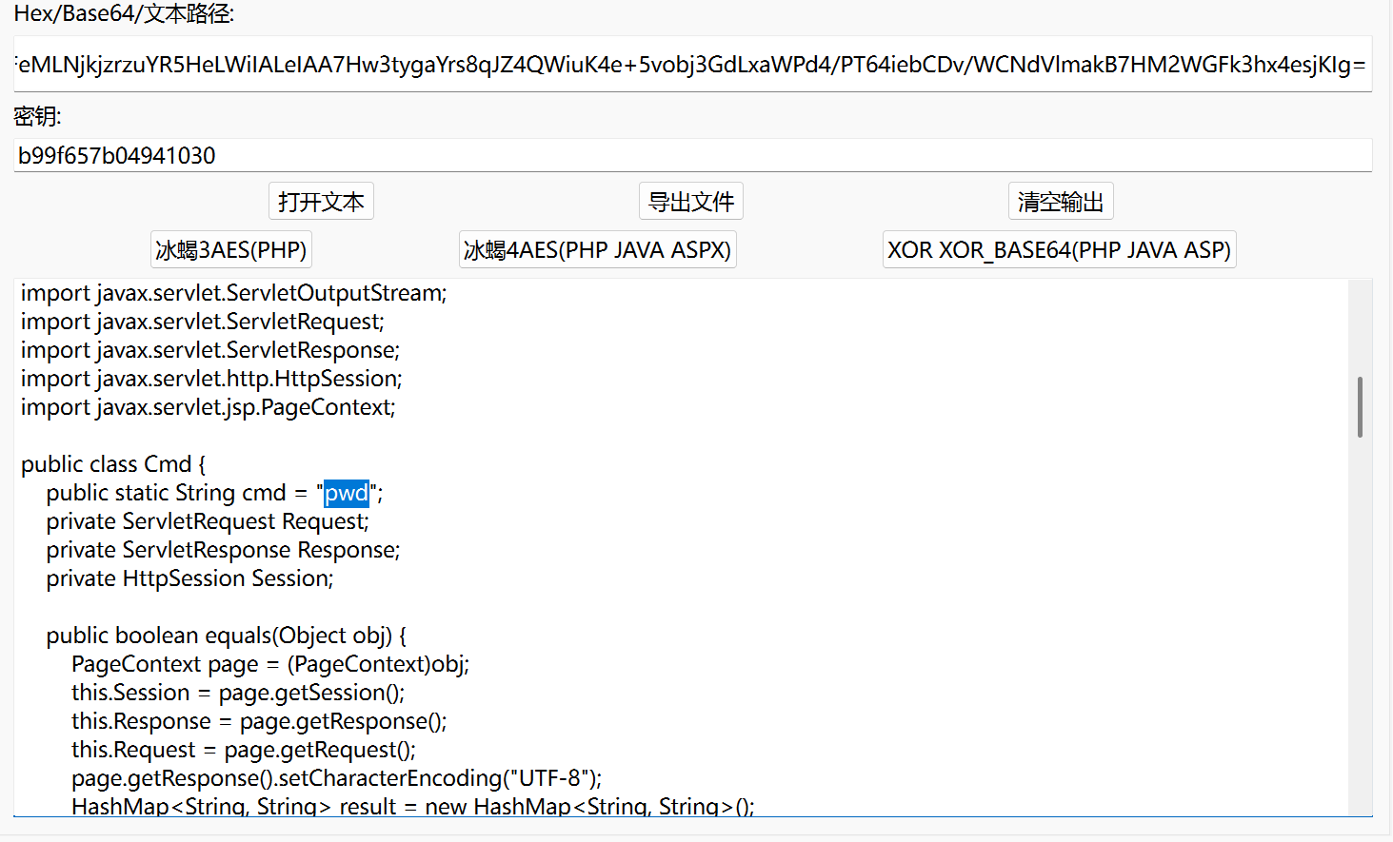1393x842 pixels.
Task: Click "import javax.servlet.http.HttpSession;" line
Action: [x=211, y=379]
